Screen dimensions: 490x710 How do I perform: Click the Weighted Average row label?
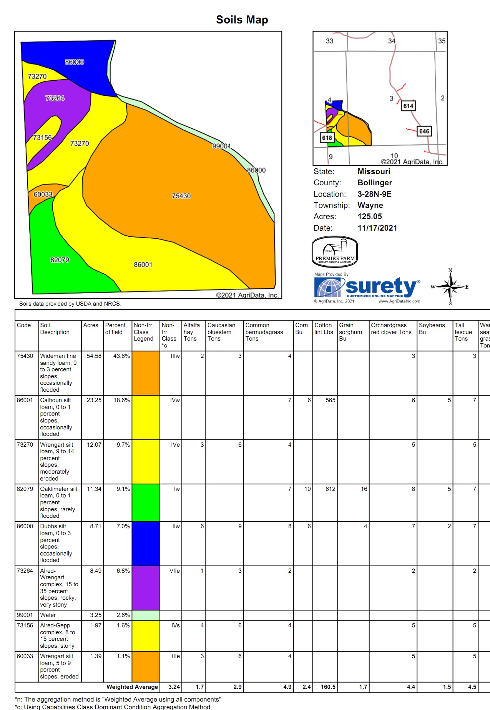[132, 687]
